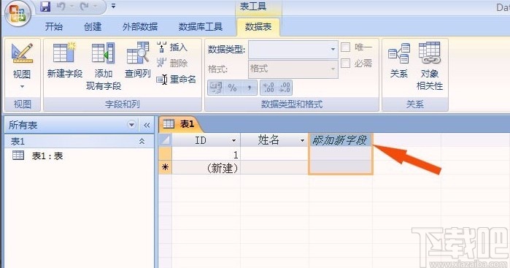Image resolution: width=510 pixels, height=268 pixels.
Task: Click empty 姓名 cell in first row
Action: tap(274, 154)
